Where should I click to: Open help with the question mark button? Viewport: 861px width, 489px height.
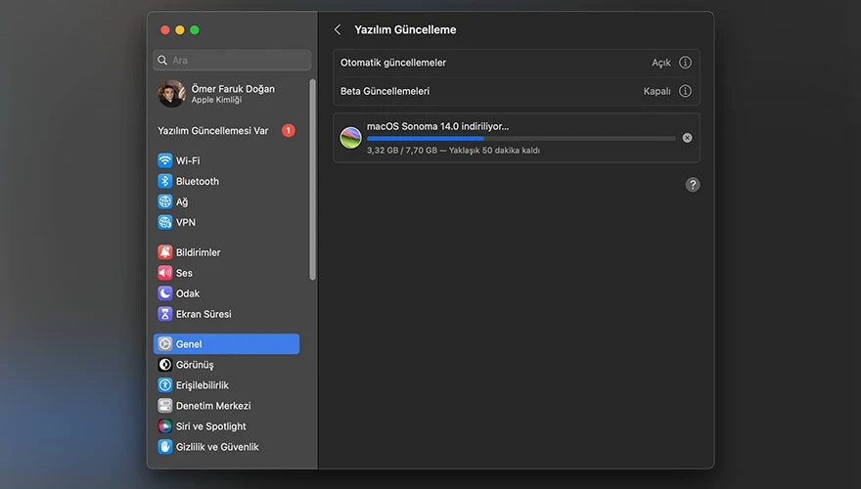point(693,185)
